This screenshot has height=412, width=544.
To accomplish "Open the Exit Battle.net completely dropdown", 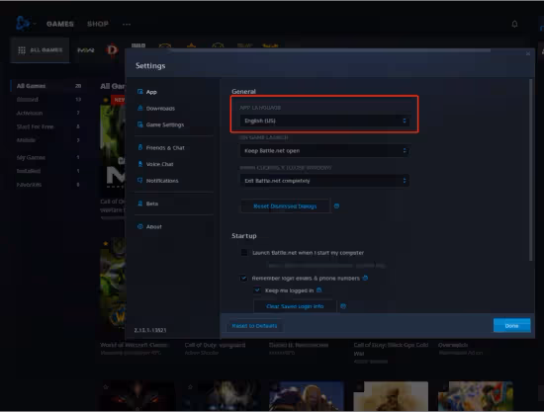I will coord(324,181).
